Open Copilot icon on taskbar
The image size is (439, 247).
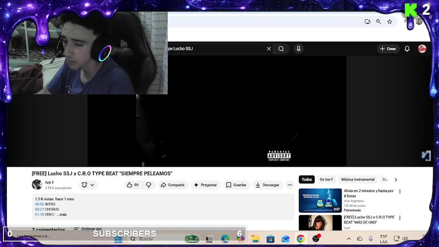(x=240, y=239)
